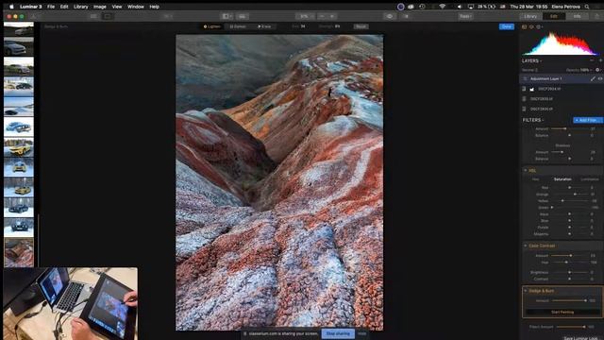This screenshot has width=604, height=340.
Task: Collapse the LAYERS section header
Action: click(x=531, y=60)
